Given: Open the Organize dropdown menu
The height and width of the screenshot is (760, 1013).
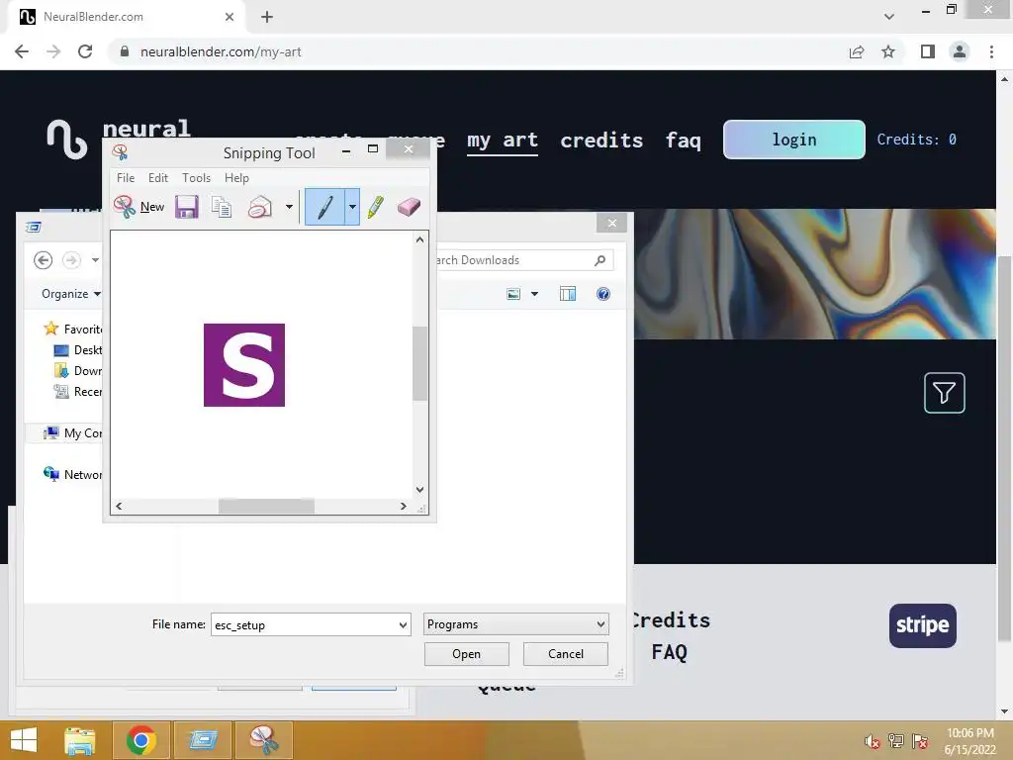Looking at the screenshot, I should (71, 294).
